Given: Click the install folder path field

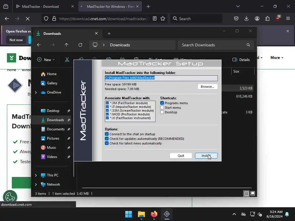Looking at the screenshot, I should point(161,78).
